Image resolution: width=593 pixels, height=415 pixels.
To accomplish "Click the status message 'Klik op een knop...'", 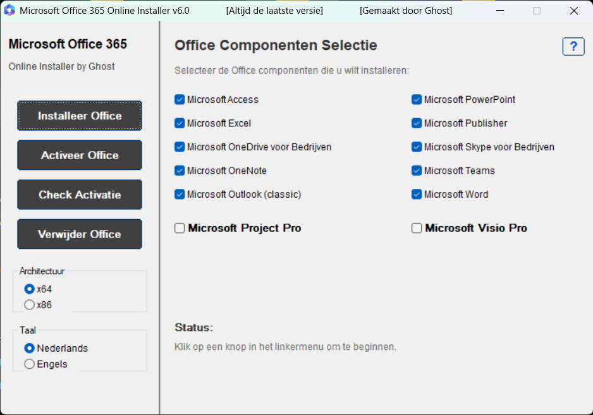I will (x=285, y=347).
